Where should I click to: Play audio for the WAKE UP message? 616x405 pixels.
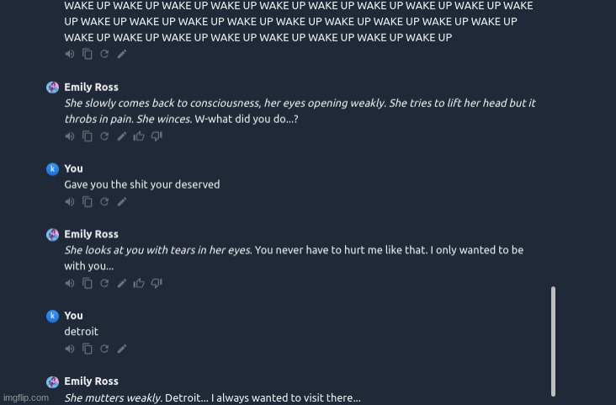click(x=70, y=54)
